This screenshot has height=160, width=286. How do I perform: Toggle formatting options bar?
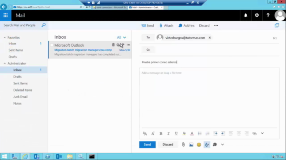207,144
